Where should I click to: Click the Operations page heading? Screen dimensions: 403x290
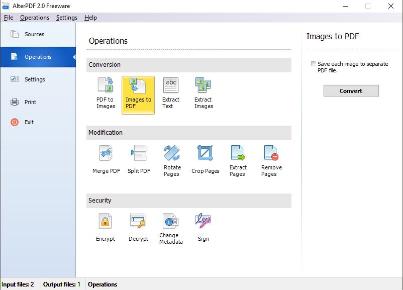pyautogui.click(x=108, y=41)
